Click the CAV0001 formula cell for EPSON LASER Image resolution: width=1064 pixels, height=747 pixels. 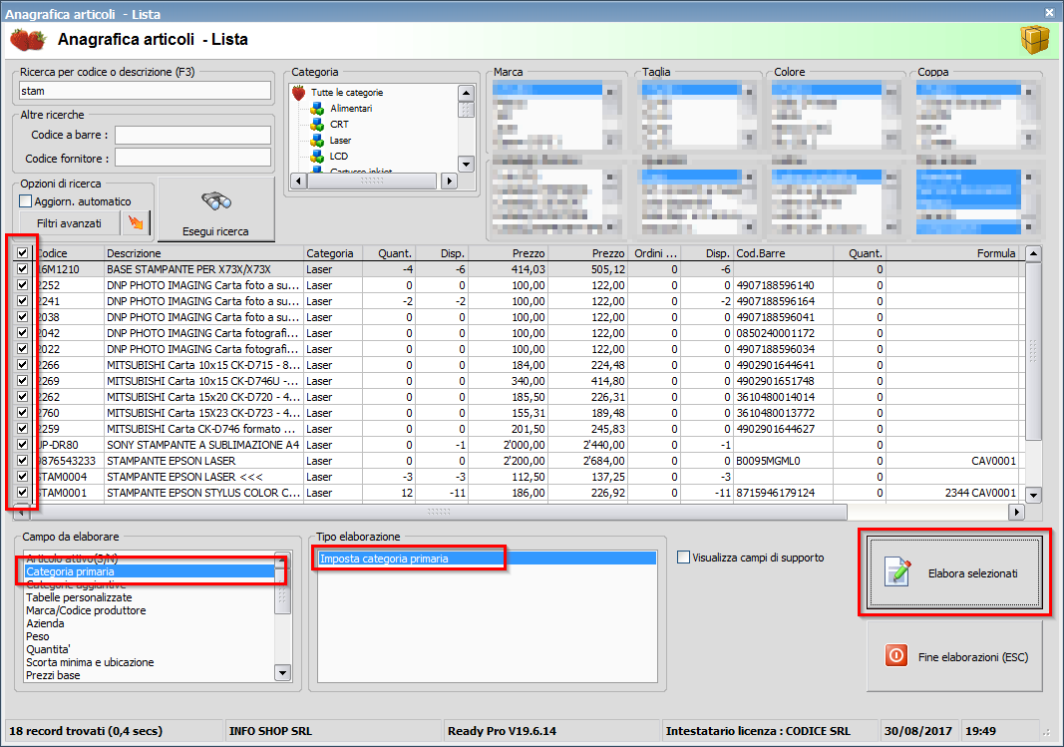coord(952,461)
